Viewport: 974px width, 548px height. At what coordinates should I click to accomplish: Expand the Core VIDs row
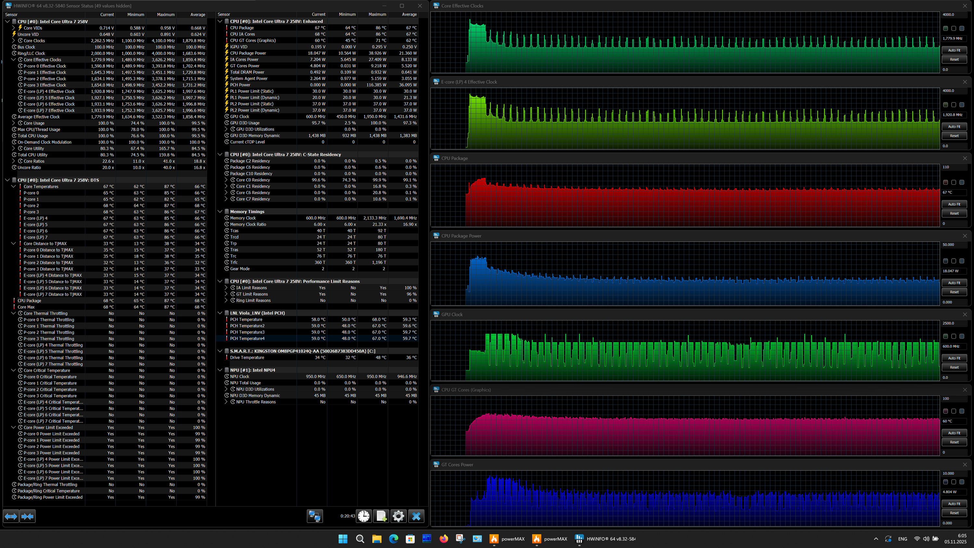[14, 28]
